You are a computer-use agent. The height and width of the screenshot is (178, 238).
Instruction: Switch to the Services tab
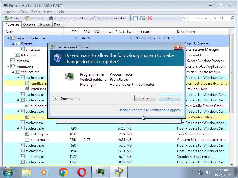click(29, 25)
